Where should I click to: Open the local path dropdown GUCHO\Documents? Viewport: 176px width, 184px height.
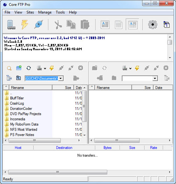(61, 78)
